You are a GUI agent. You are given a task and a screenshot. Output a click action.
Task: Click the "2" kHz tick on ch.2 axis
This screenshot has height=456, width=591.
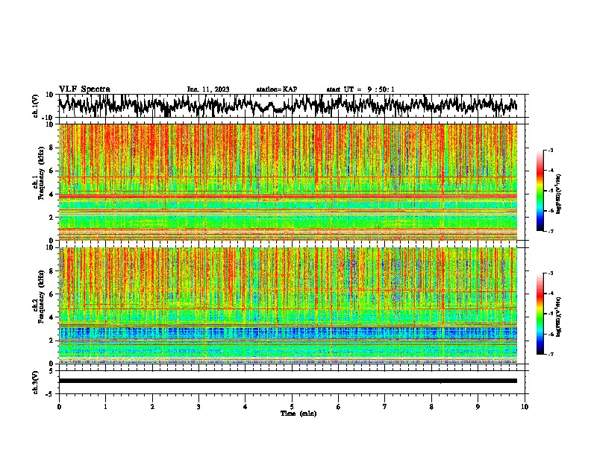[x=51, y=341]
